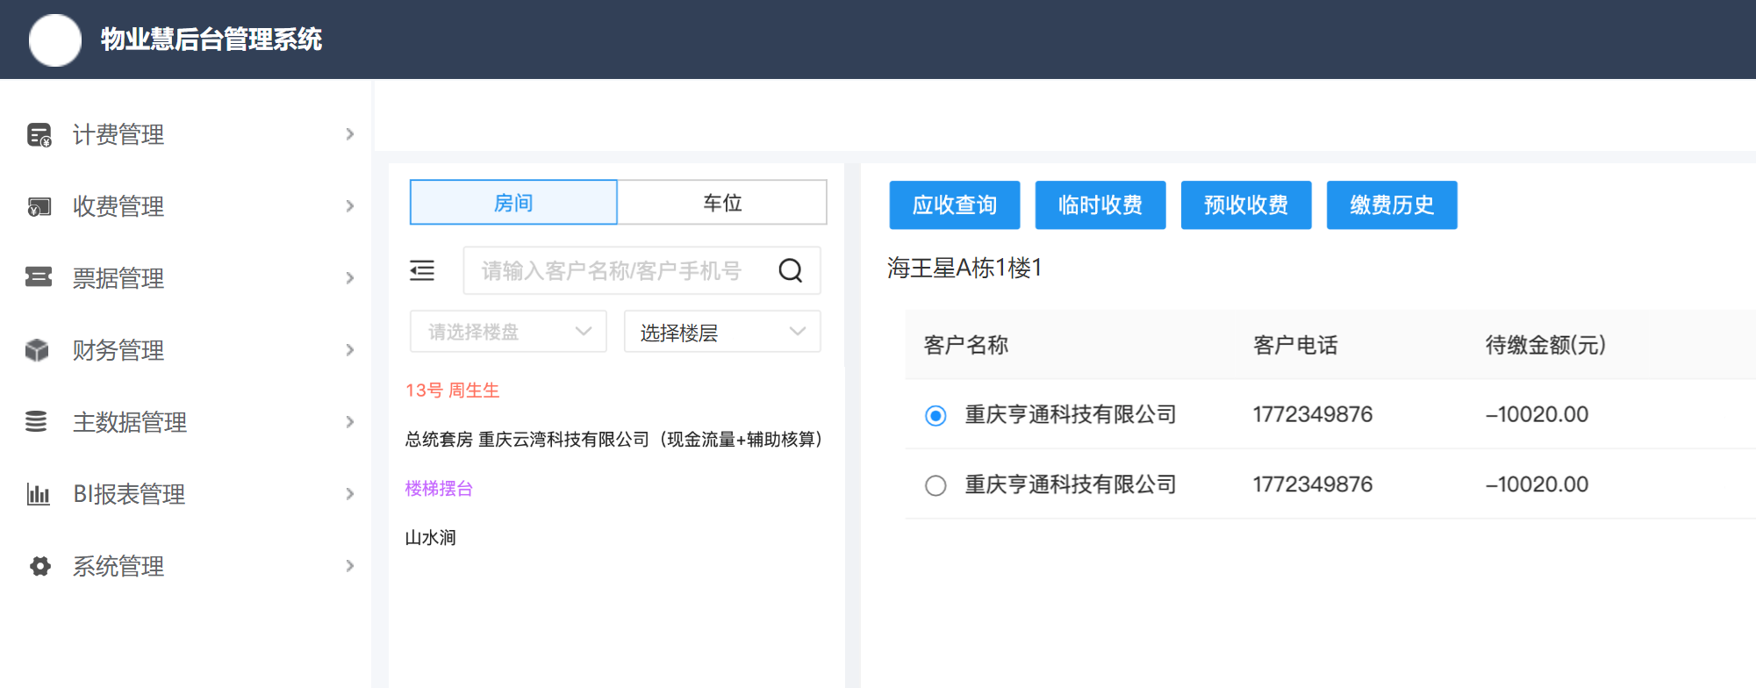
Task: Click the 预收收费 button
Action: point(1246,205)
